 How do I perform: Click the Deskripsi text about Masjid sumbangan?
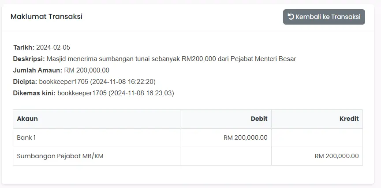(171, 59)
